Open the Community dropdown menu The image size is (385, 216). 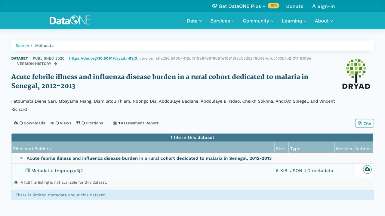click(x=258, y=21)
